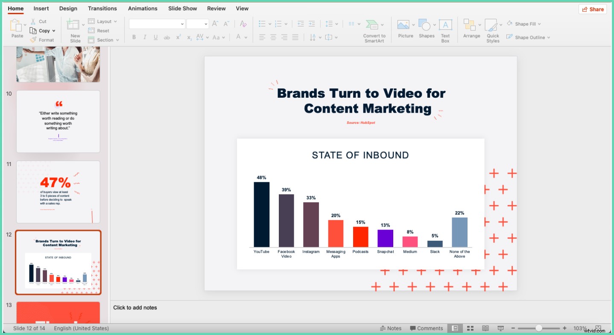
Task: Expand the Shape Fill dropdown
Action: pos(540,23)
